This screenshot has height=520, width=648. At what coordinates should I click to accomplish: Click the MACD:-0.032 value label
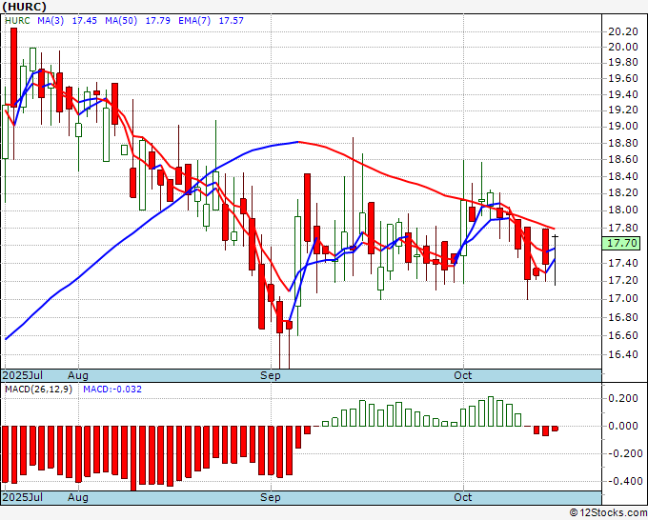pos(112,390)
